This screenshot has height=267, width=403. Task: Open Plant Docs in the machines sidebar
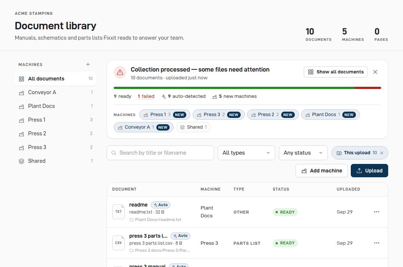pos(56,106)
